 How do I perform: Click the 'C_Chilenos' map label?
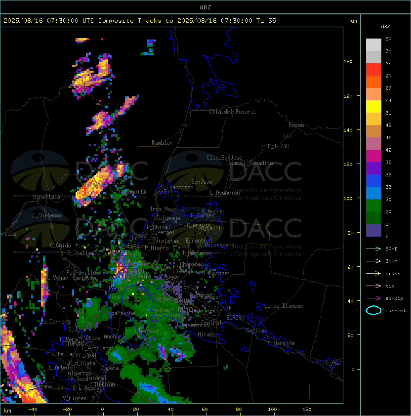[x=47, y=215]
